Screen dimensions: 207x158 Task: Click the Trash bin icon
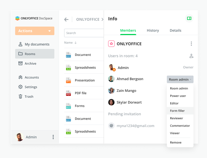pyautogui.click(x=20, y=96)
